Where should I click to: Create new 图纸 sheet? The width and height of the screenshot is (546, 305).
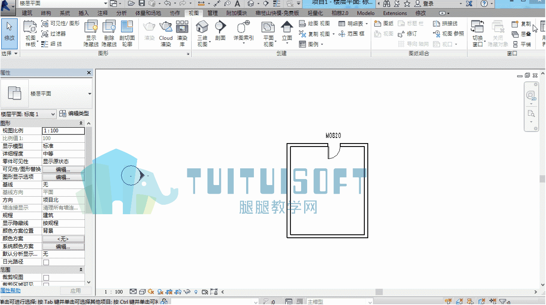384,24
